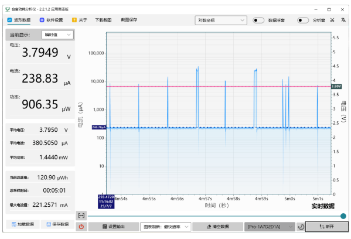This screenshot has height=239, width=351.
Task: Click the 断开 disconnect button
Action: tap(327, 227)
